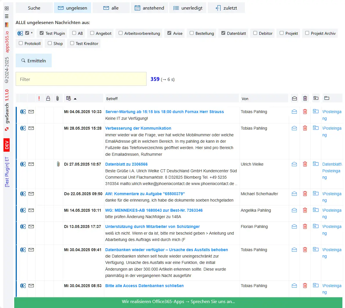Enable the Angebot checkbox
The width and height of the screenshot is (345, 308).
(x=92, y=33)
